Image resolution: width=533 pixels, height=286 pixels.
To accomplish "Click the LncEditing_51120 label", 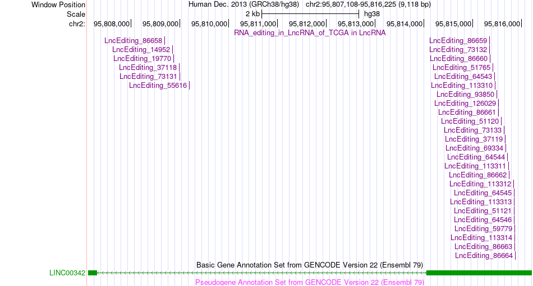I will [470, 121].
